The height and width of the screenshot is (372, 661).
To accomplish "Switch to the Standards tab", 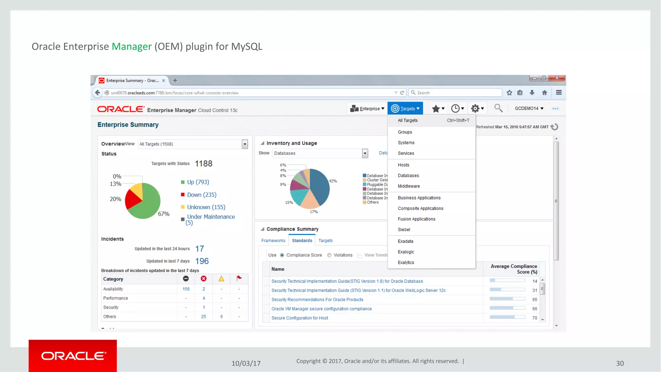I will tap(302, 241).
